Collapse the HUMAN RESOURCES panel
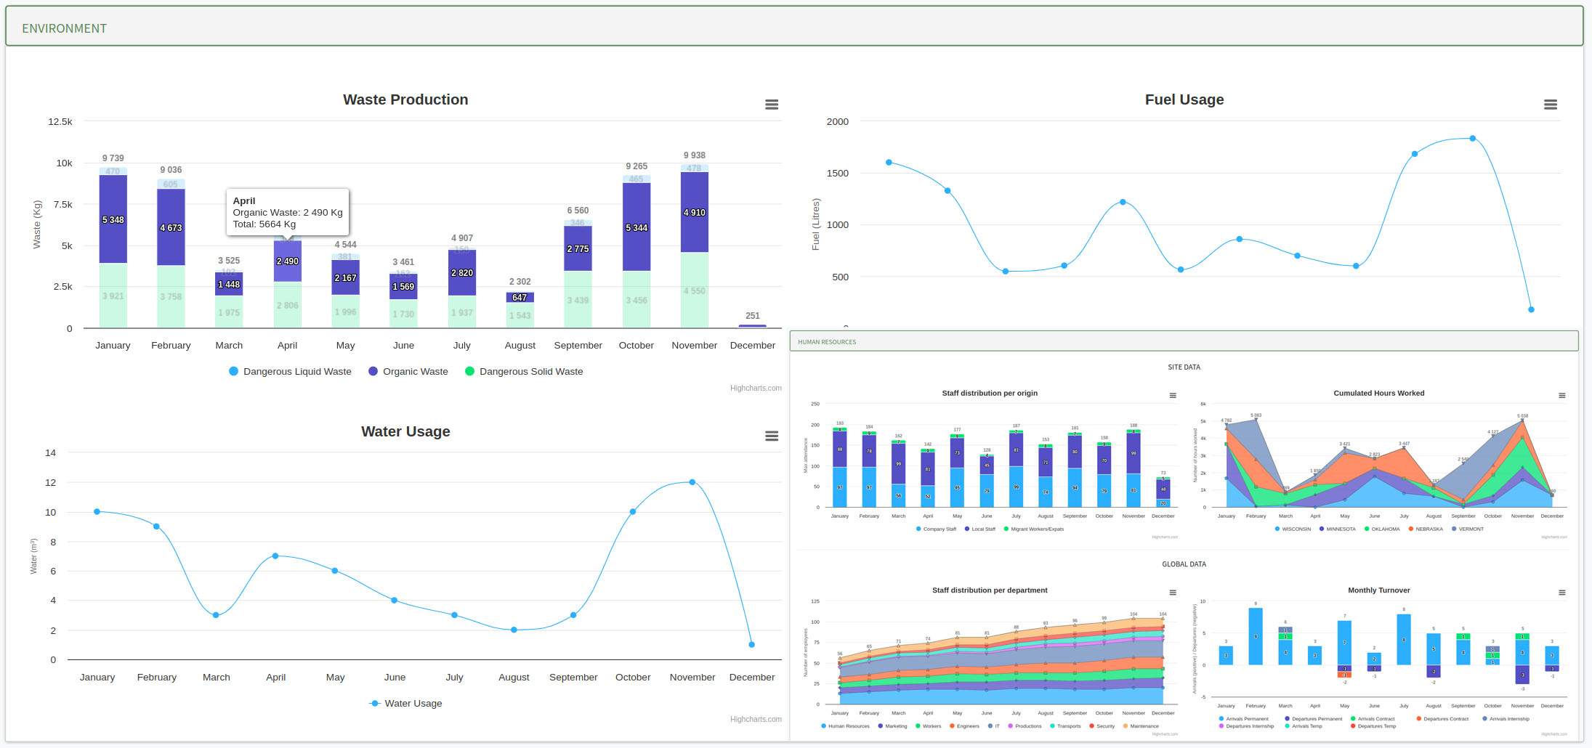Image resolution: width=1592 pixels, height=748 pixels. click(x=827, y=341)
